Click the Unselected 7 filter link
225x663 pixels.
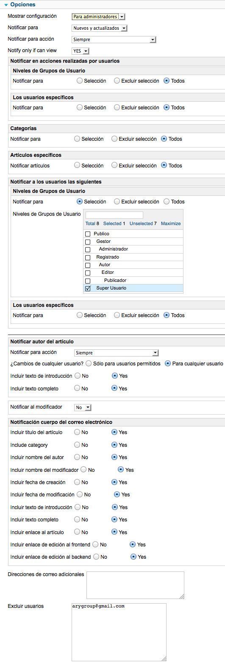click(x=143, y=223)
